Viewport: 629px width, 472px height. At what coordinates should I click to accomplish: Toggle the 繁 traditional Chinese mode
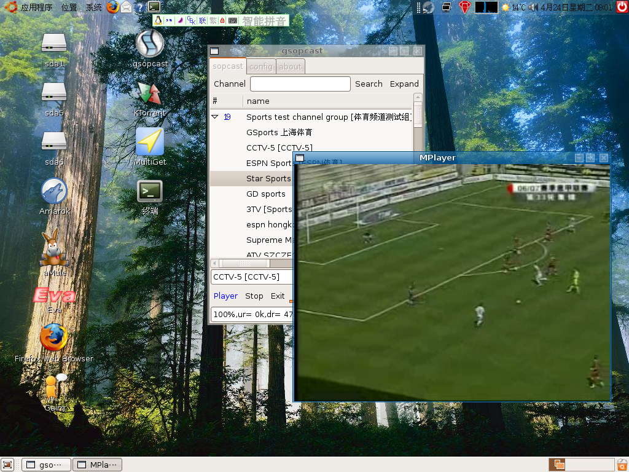coord(213,20)
